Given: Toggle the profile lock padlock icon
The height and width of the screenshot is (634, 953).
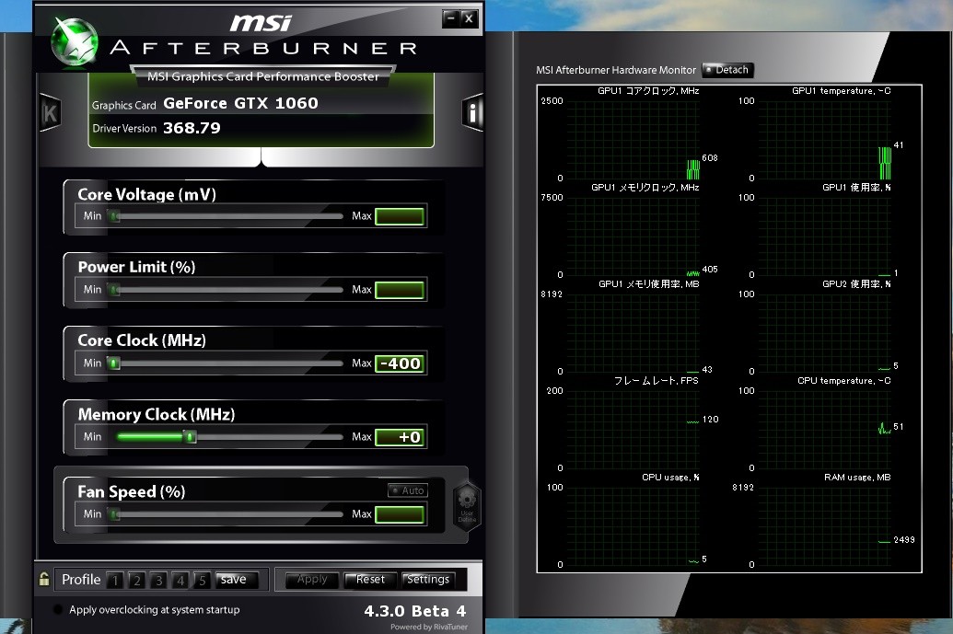Looking at the screenshot, I should click(44, 579).
